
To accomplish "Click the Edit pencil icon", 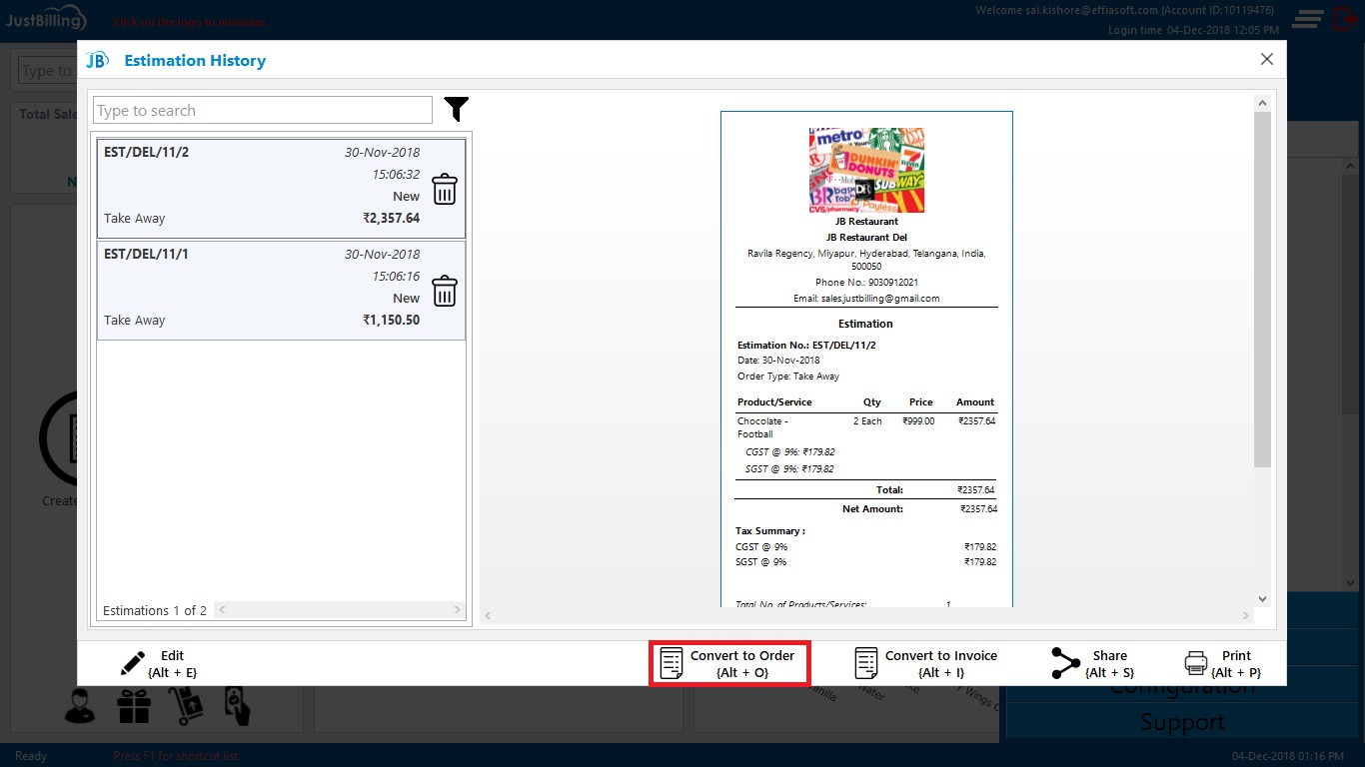I will click(133, 663).
